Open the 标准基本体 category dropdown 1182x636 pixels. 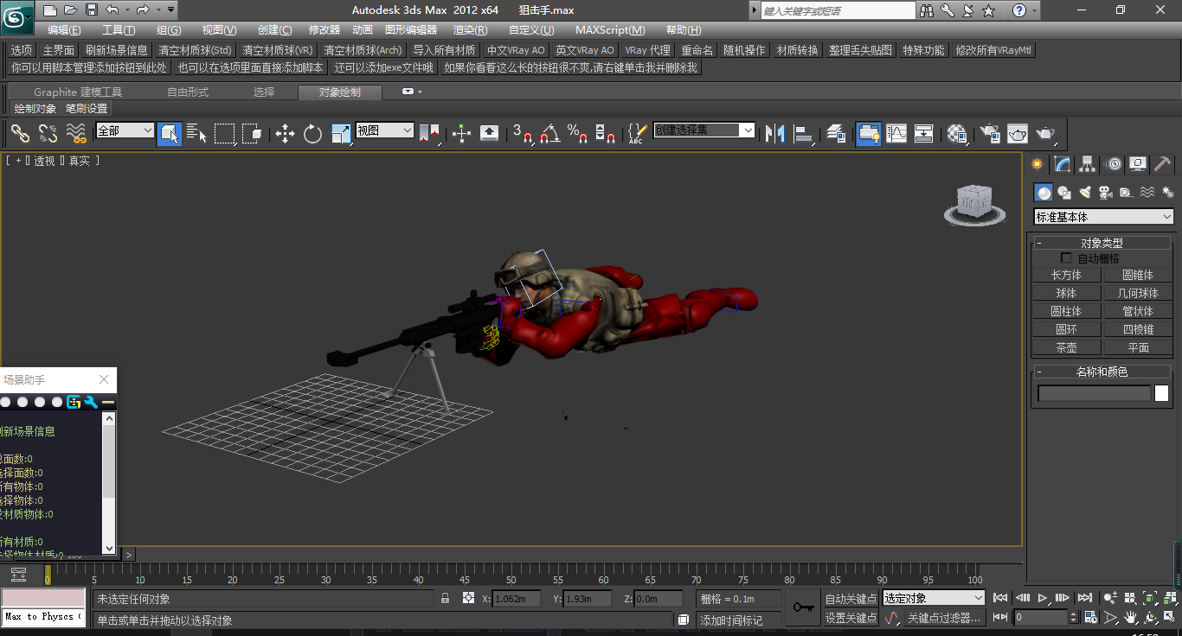coord(1104,217)
